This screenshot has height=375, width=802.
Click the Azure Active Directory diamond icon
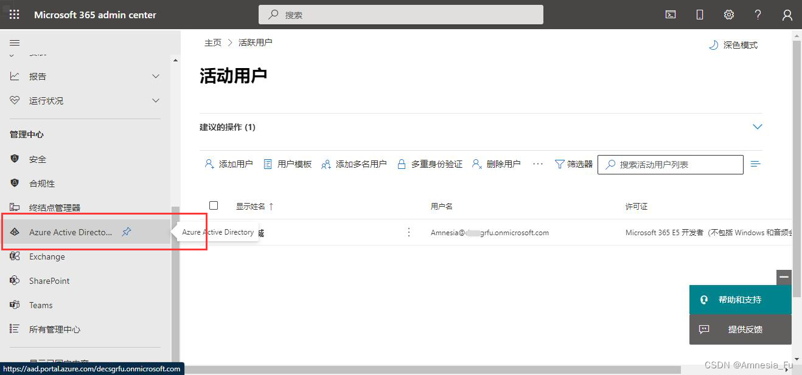click(x=15, y=232)
